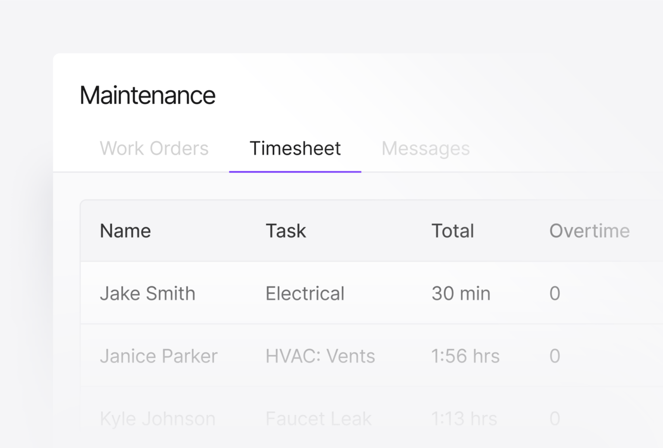The height and width of the screenshot is (448, 663).
Task: Click the 1:13 hrs total cell
Action: click(x=464, y=418)
